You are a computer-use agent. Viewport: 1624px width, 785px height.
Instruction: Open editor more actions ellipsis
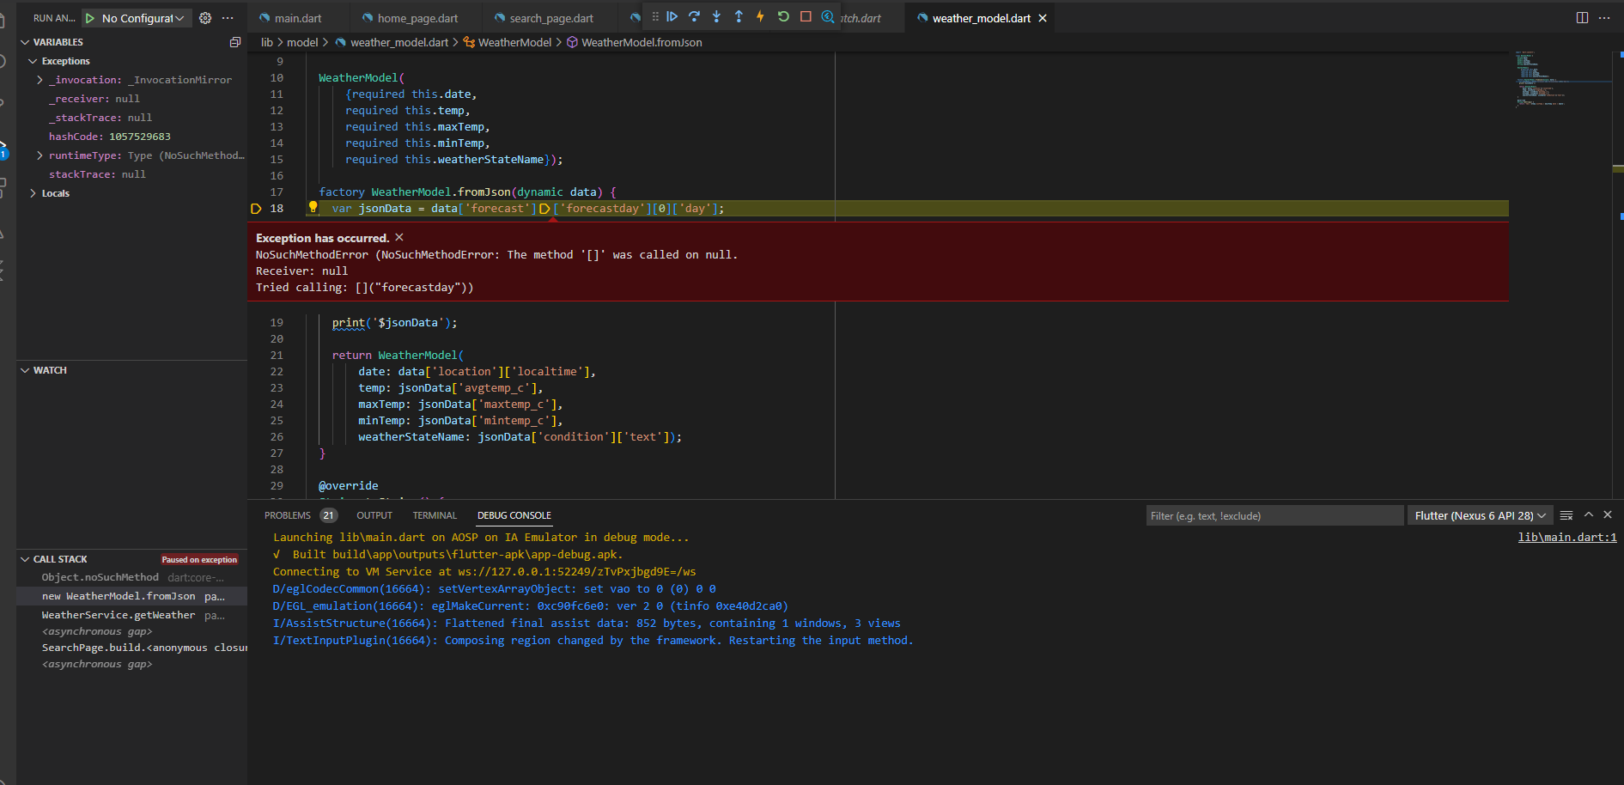pyautogui.click(x=1604, y=18)
